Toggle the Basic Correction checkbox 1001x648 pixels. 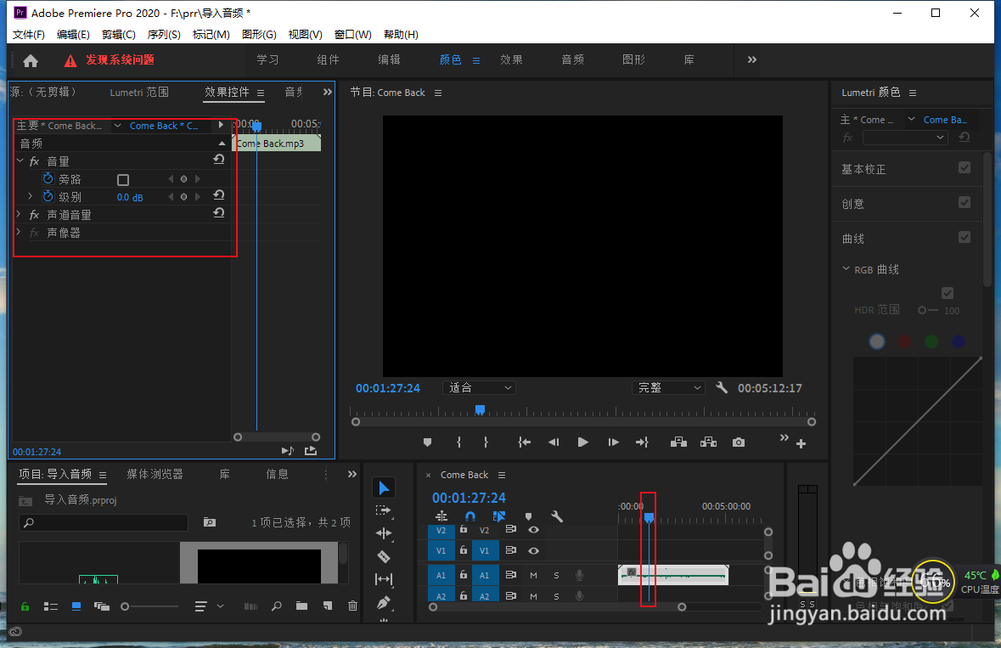click(964, 167)
